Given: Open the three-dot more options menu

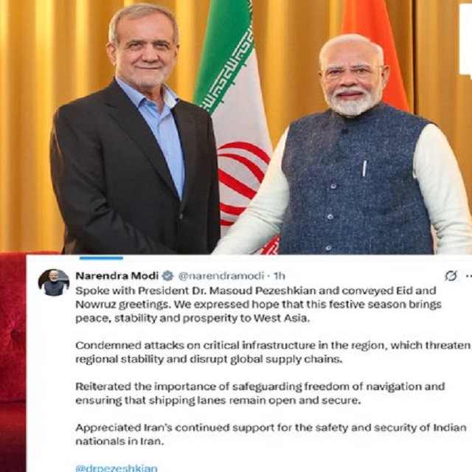Looking at the screenshot, I should pos(469,275).
